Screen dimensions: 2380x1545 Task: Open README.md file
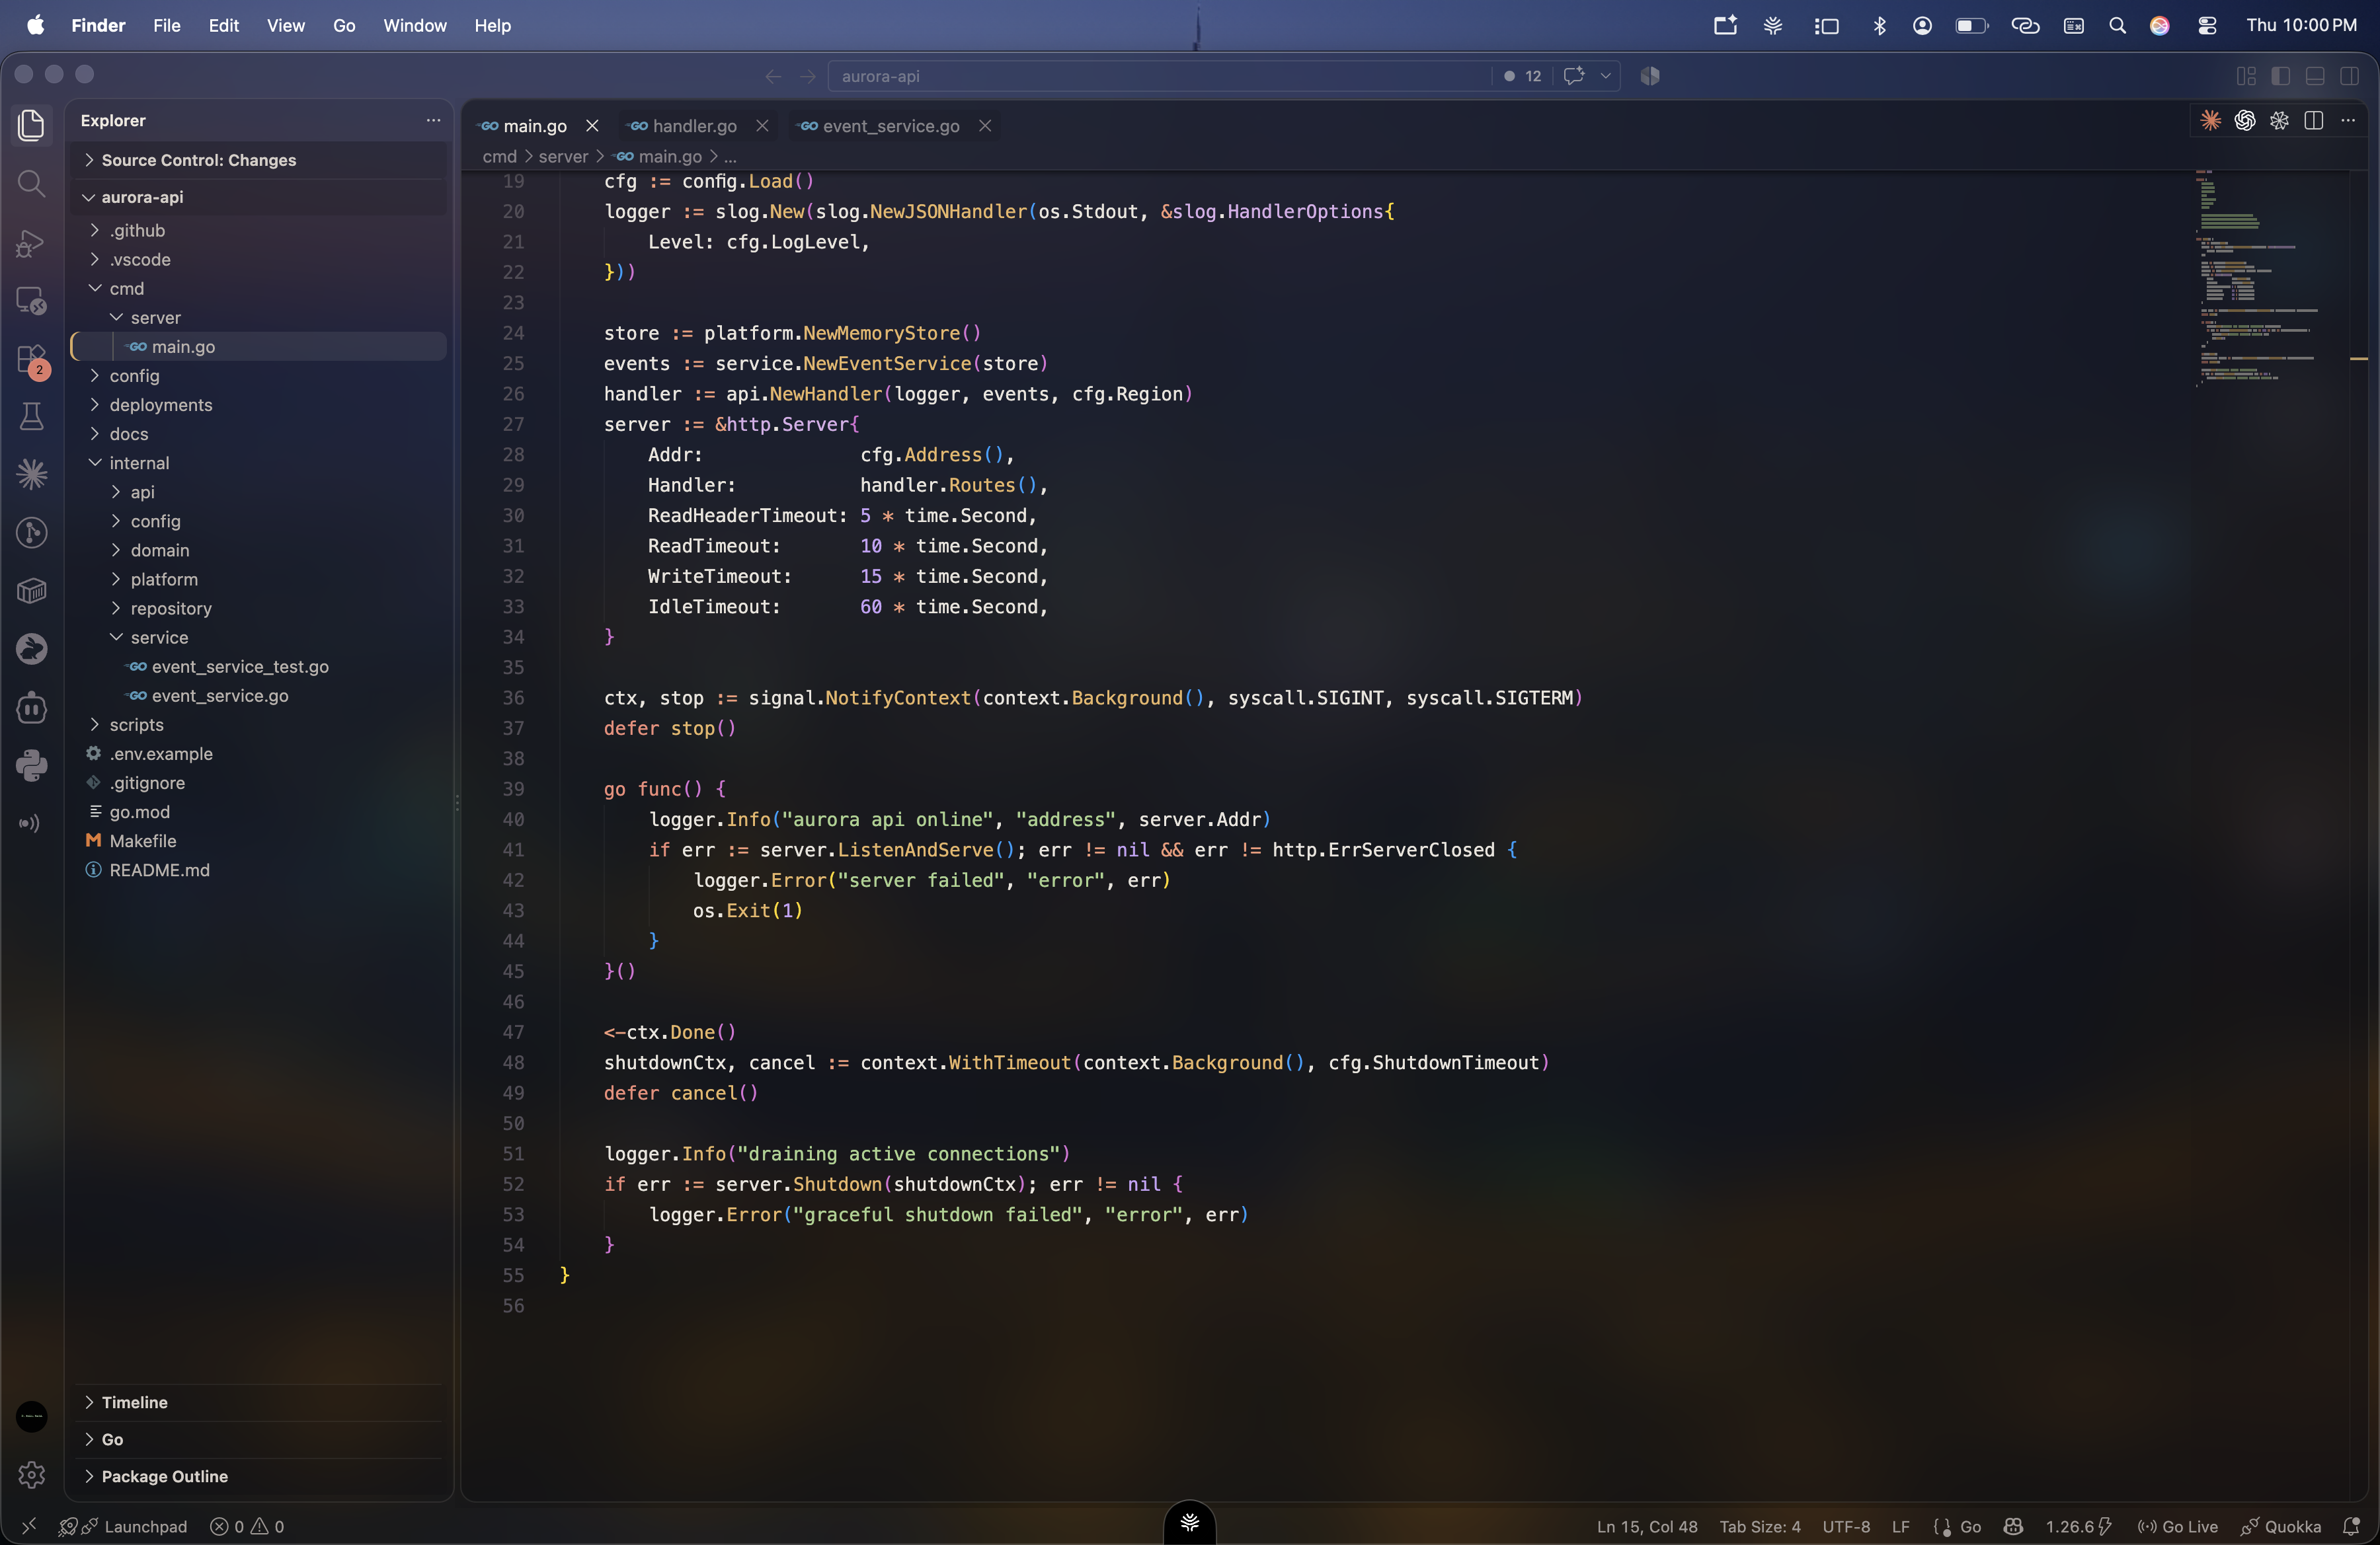258,870
